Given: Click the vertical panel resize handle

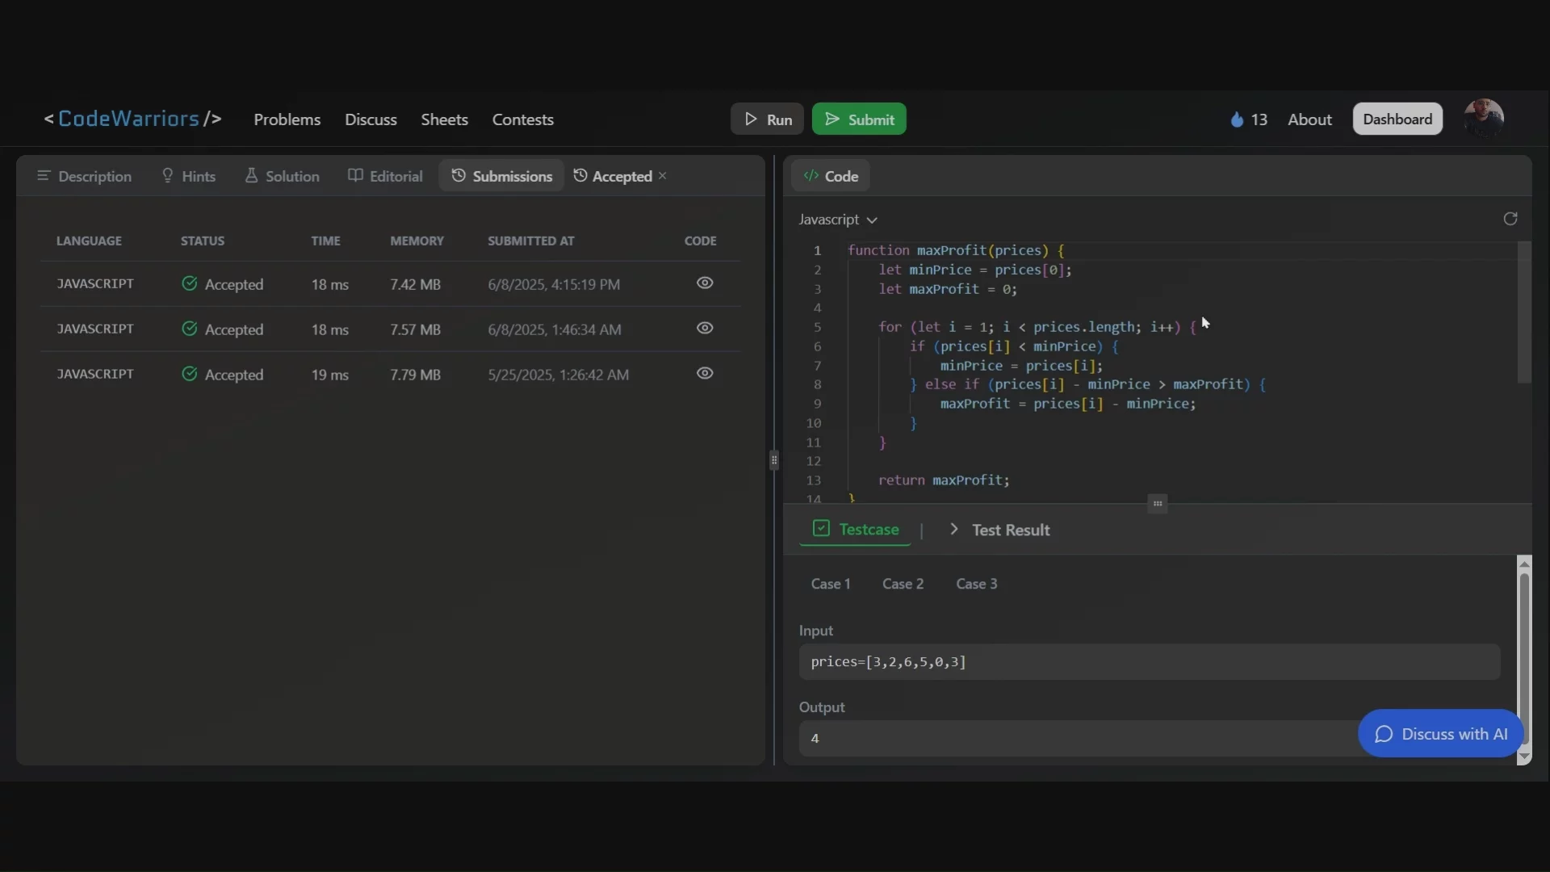Looking at the screenshot, I should pyautogui.click(x=774, y=460).
